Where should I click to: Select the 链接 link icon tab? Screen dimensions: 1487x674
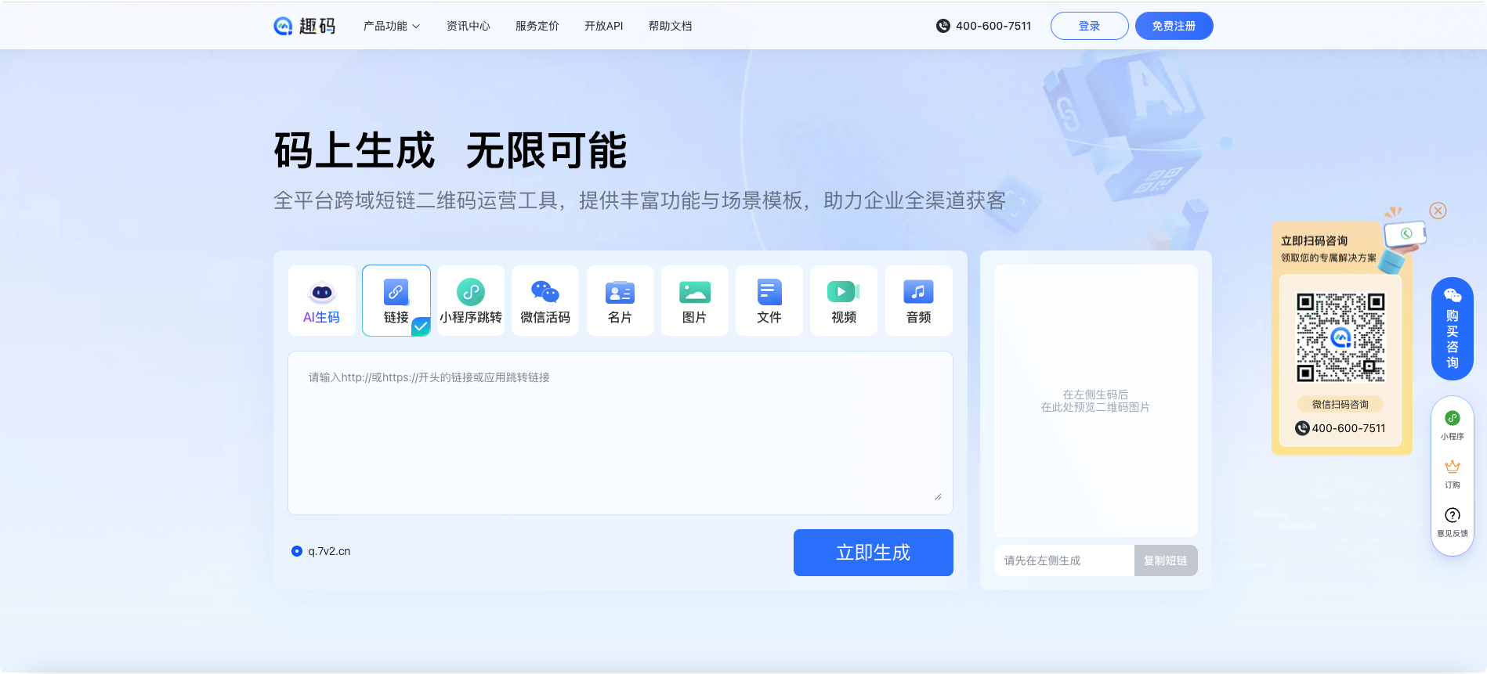tap(396, 301)
